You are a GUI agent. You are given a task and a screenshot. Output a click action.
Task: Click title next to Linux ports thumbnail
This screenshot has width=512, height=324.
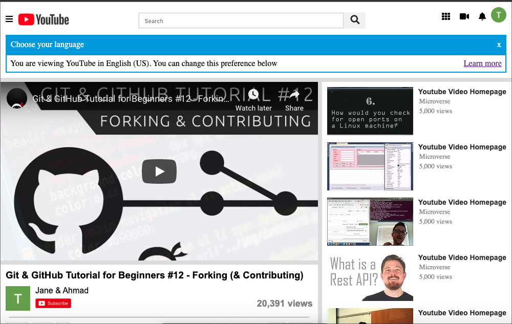coord(462,92)
